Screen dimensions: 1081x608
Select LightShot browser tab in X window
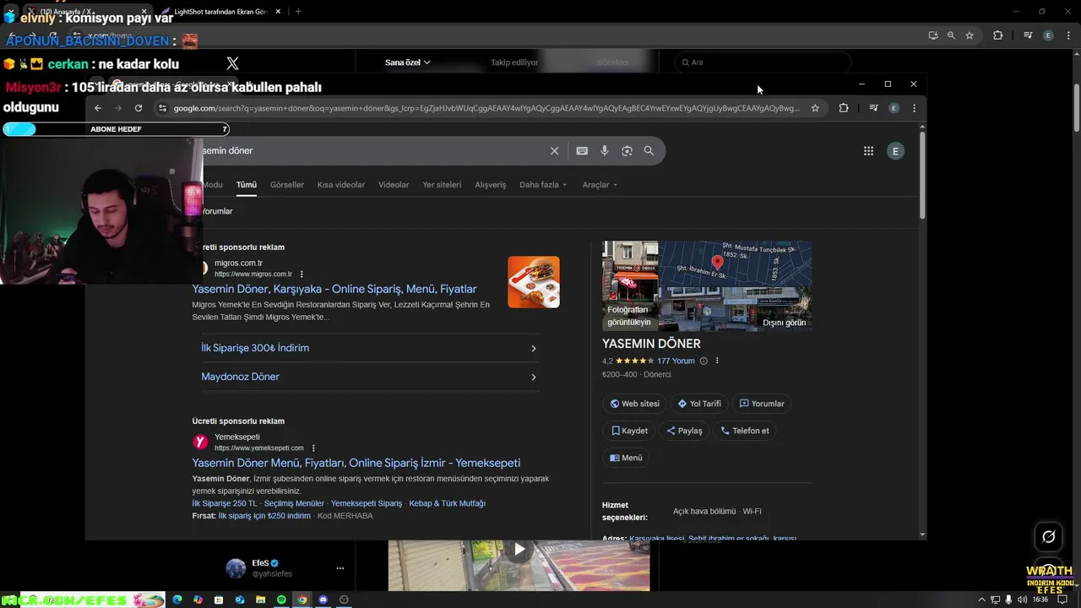[222, 12]
